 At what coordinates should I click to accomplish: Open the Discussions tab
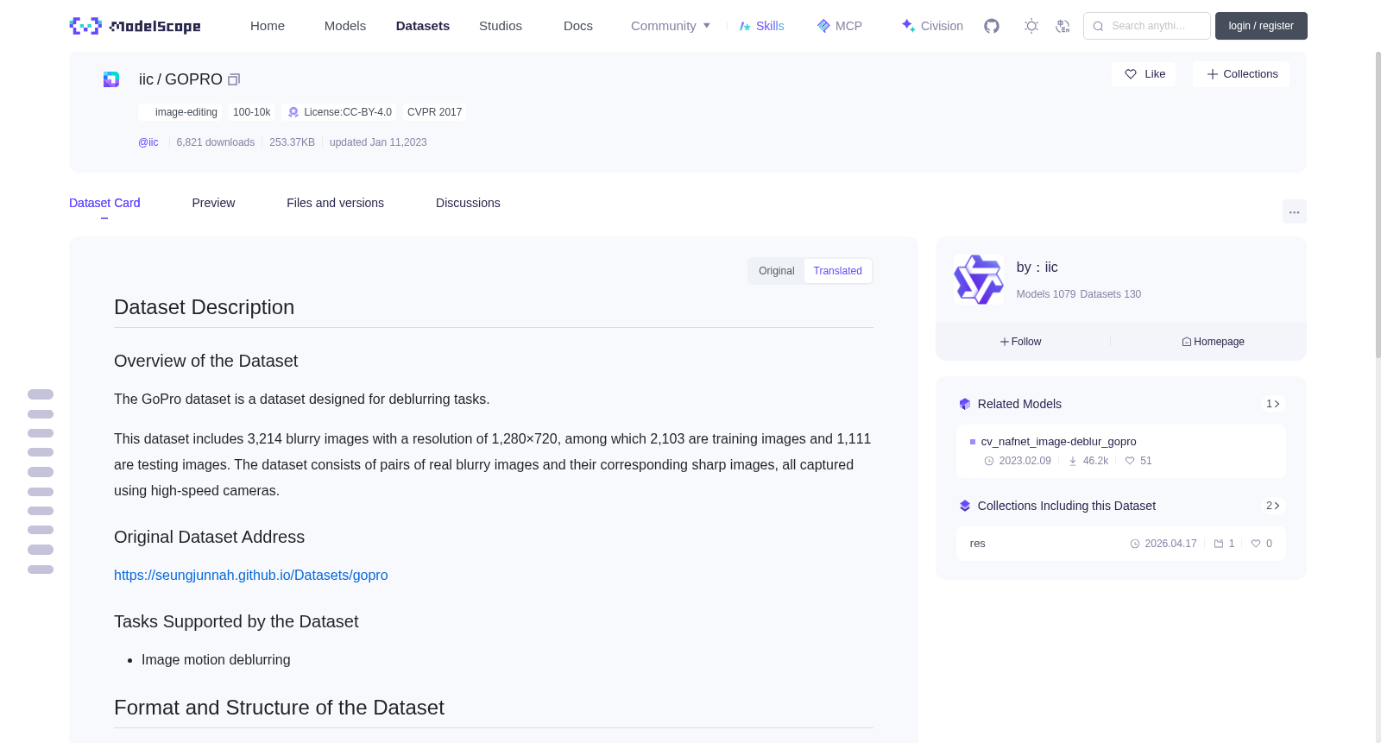pyautogui.click(x=468, y=203)
